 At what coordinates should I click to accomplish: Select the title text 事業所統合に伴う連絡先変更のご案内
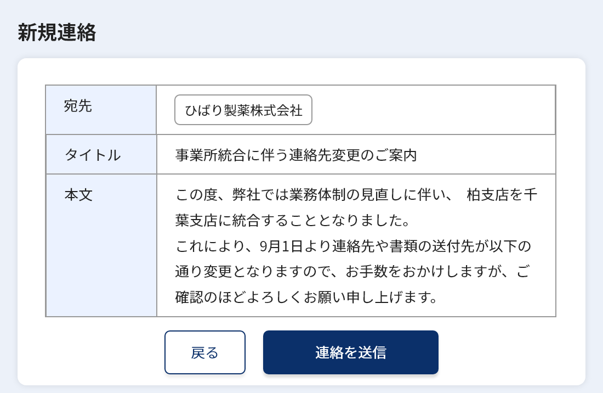tap(294, 155)
